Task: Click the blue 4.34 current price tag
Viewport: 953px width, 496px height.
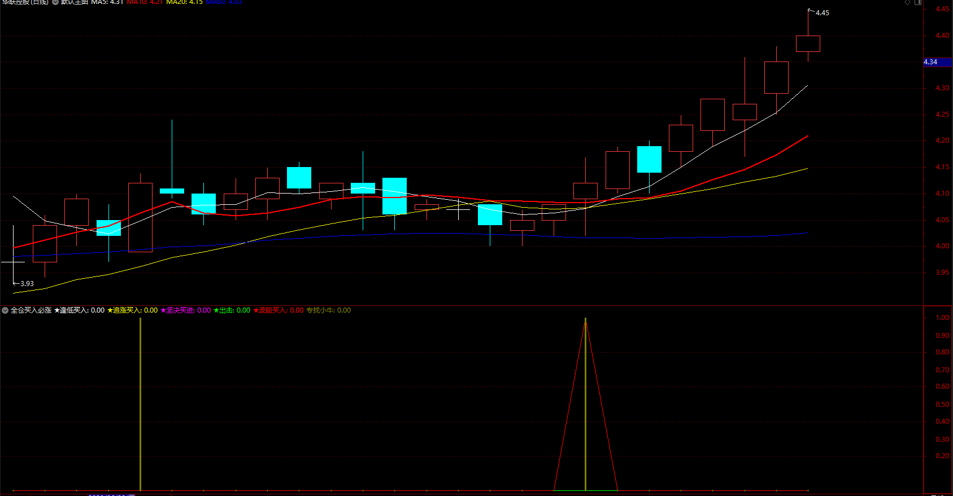Action: [x=938, y=62]
